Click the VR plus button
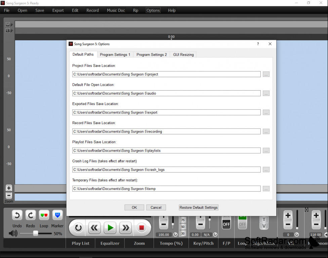 (x=288, y=215)
